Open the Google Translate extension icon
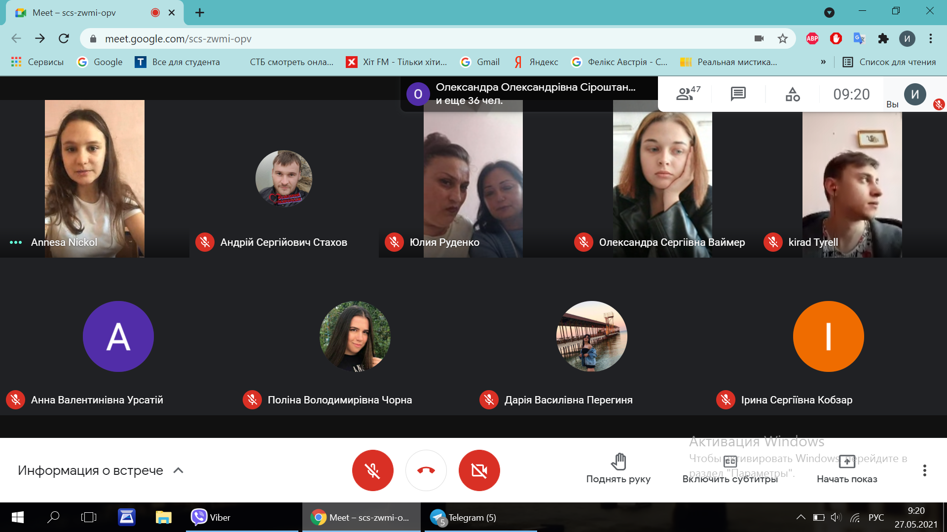 pyautogui.click(x=859, y=38)
